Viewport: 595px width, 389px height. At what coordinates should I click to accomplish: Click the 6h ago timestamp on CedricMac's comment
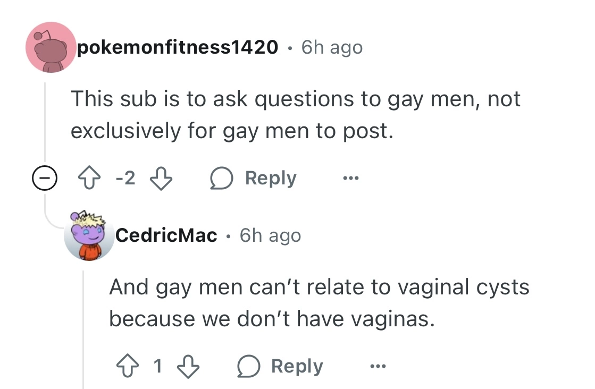coord(270,235)
